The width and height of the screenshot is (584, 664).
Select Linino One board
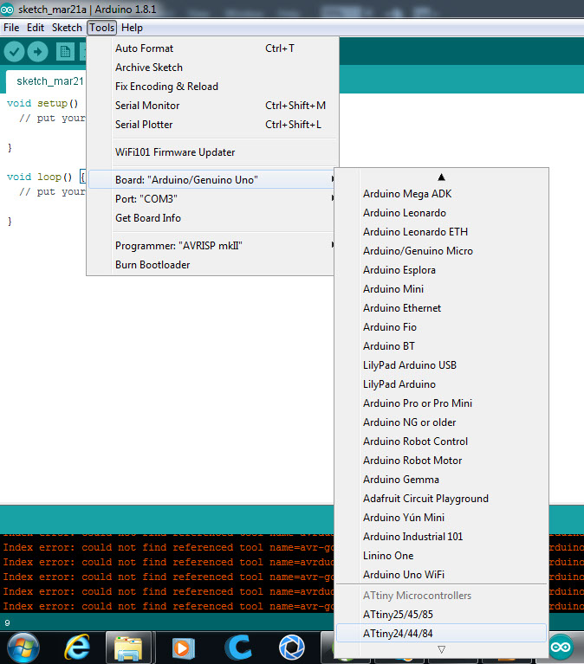[441, 556]
